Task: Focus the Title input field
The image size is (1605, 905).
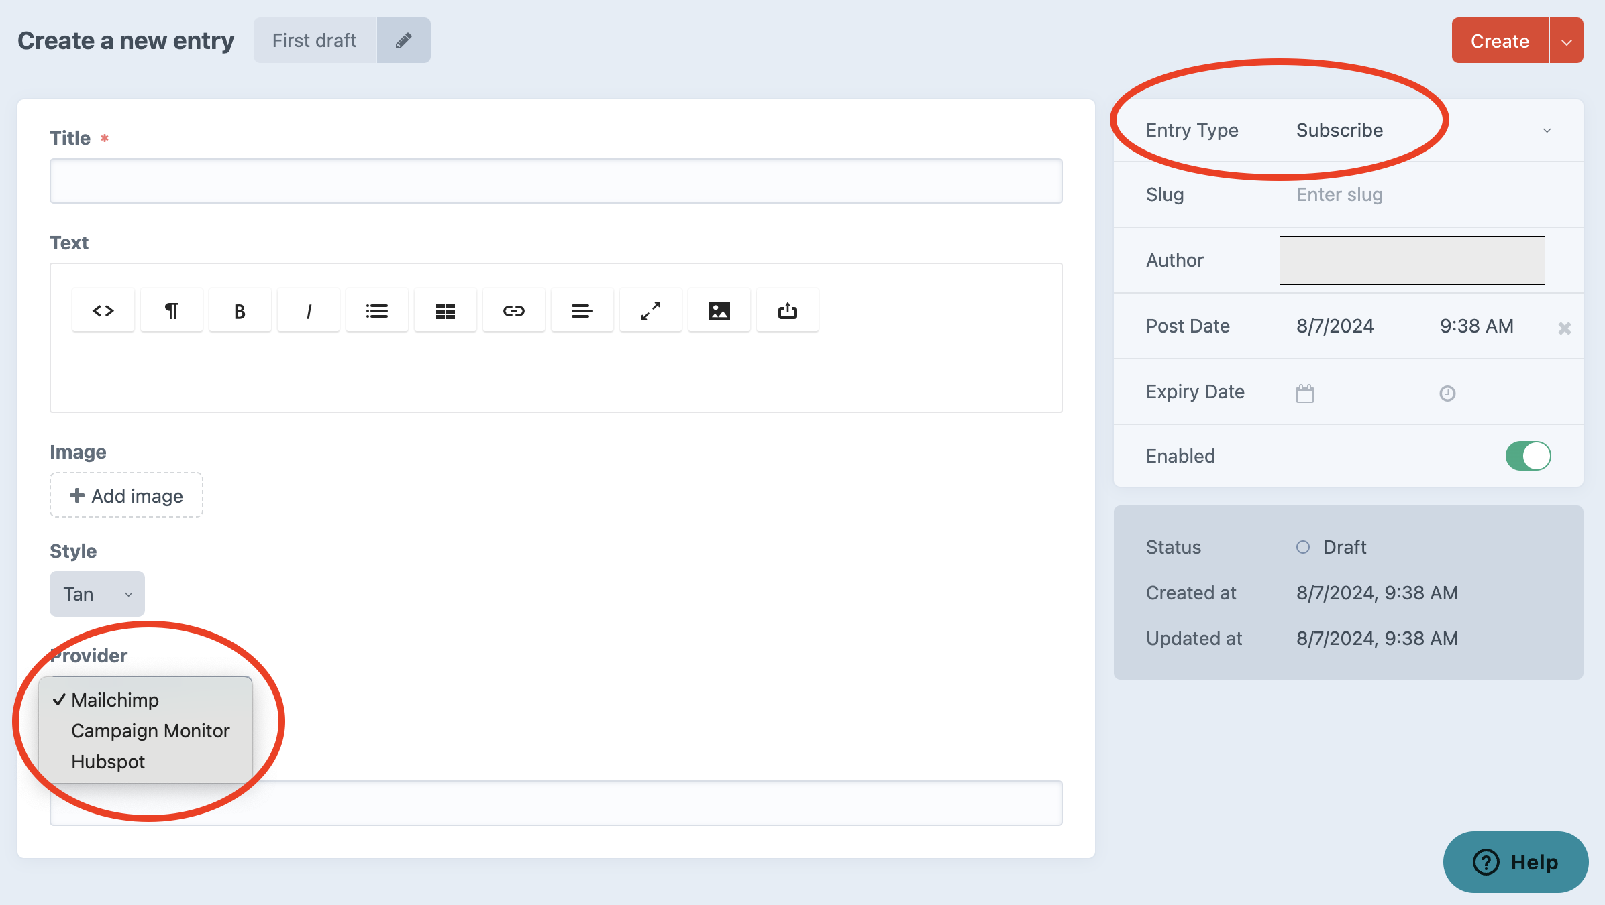Action: [x=556, y=181]
